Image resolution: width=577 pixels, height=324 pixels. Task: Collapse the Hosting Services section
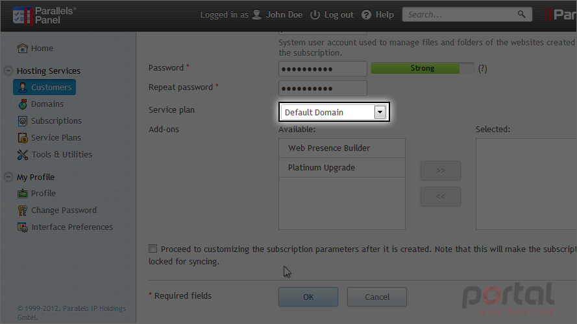point(8,71)
